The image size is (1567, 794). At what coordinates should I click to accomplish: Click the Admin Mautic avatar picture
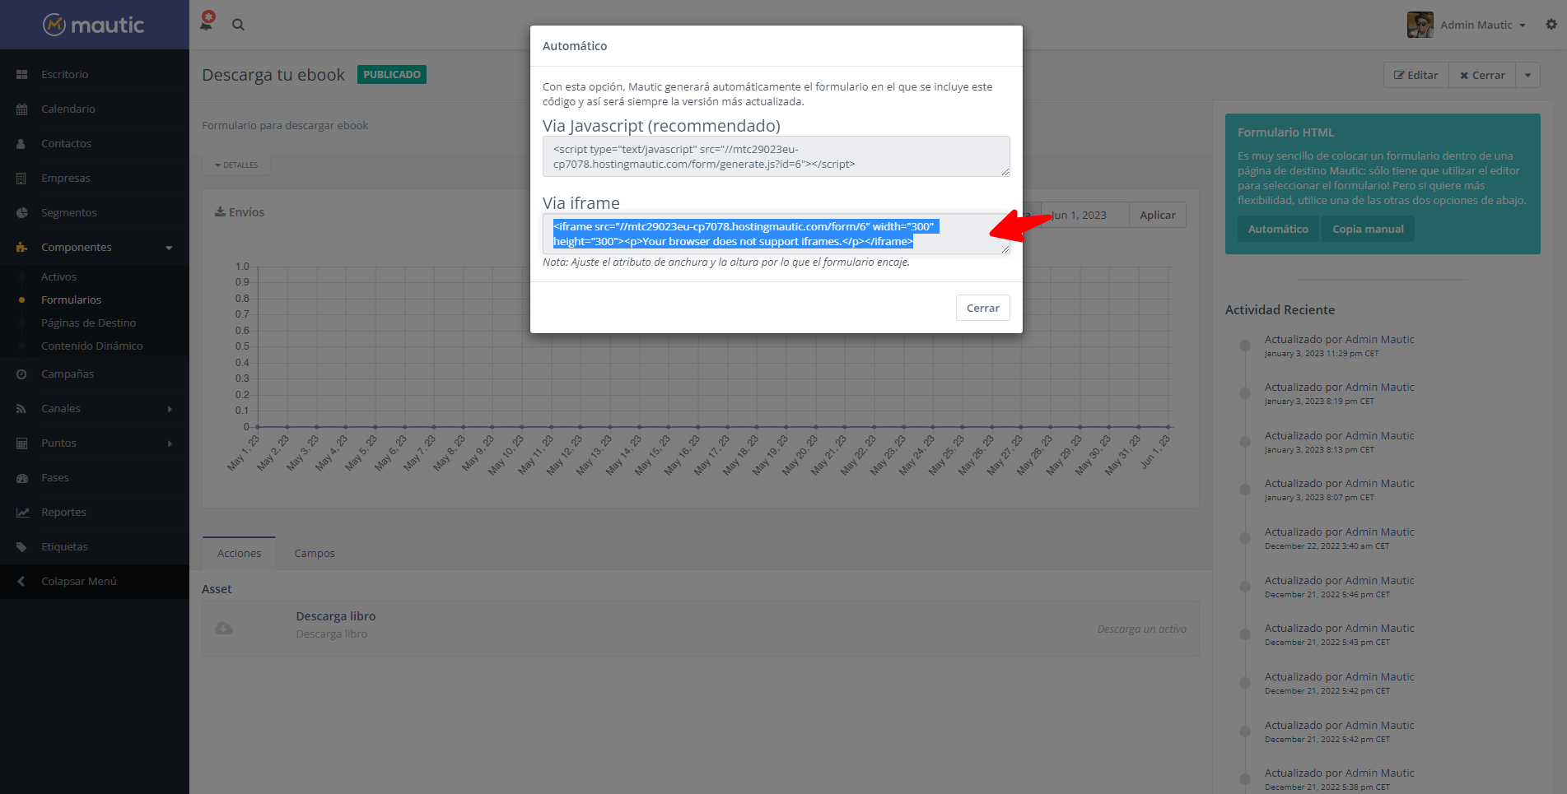(1420, 25)
